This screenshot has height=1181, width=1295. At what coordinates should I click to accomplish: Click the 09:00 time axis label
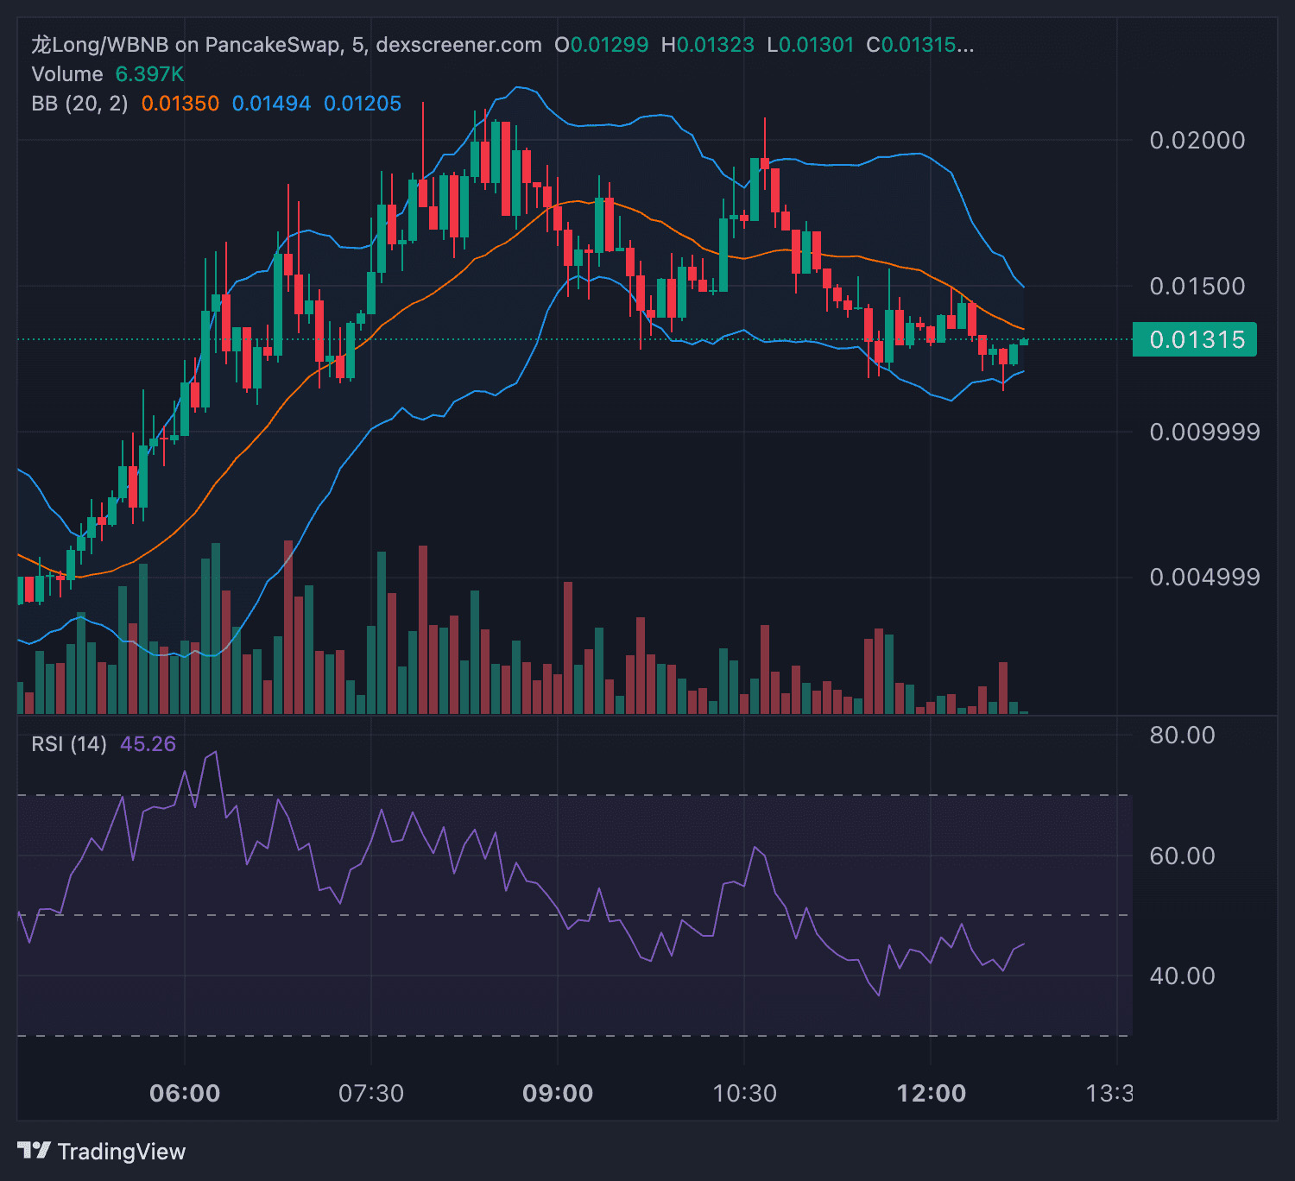tap(558, 1094)
